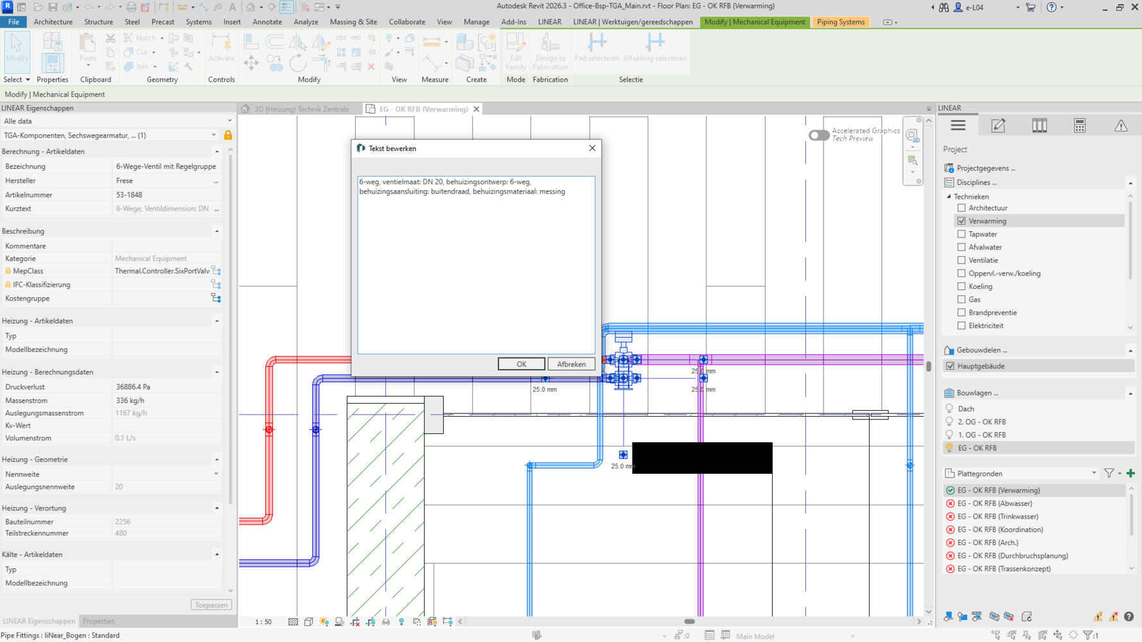Open the LINEAR panel hamburger menu icon
Viewport: 1142px width, 642px height.
958,126
